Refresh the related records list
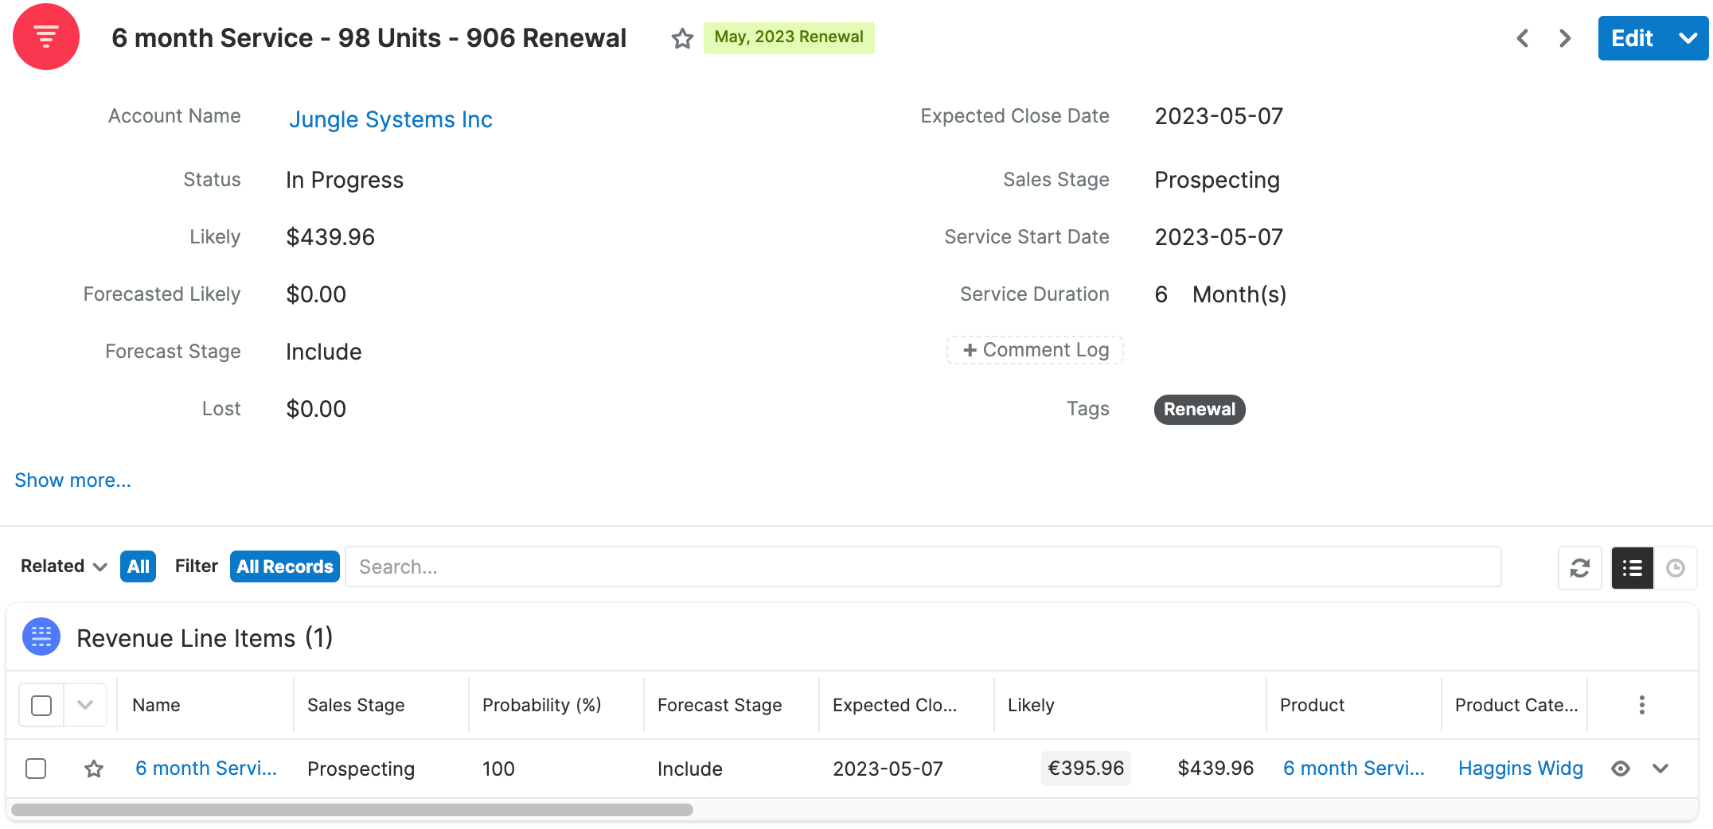 1579,568
